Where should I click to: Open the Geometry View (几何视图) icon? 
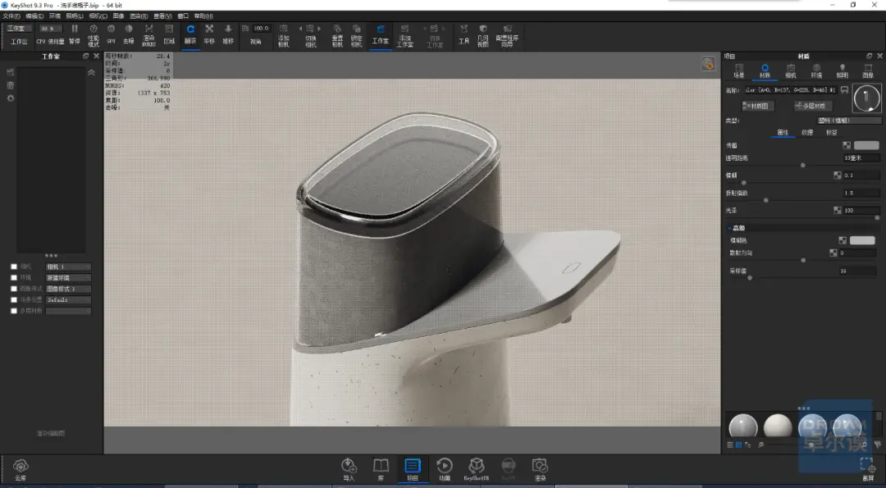point(482,36)
